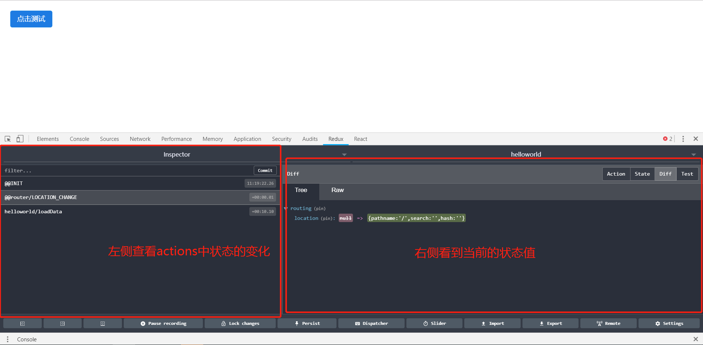Expand the left monitor dropdown arrow
703x345 pixels.
pyautogui.click(x=344, y=155)
